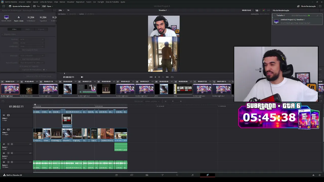This screenshot has width=324, height=182.
Task: Open the Edit page
Action: (147, 175)
